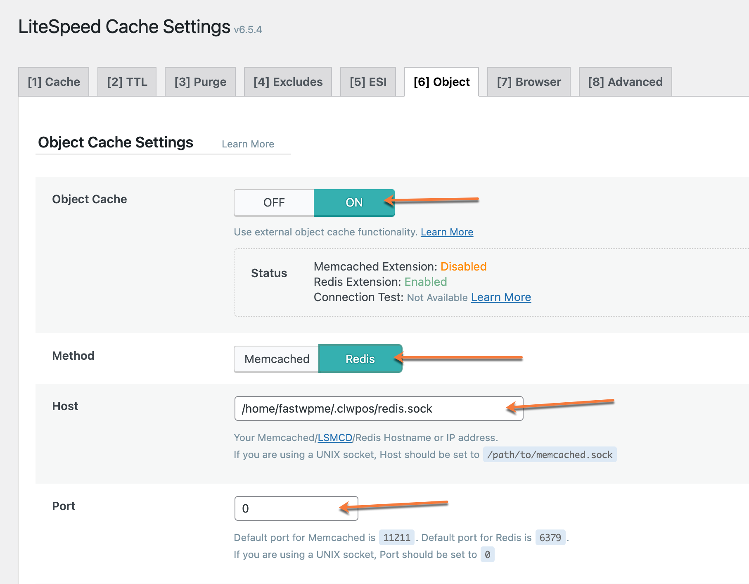Choose Memcached as the cache method
Viewport: 749px width, 584px height.
[277, 359]
